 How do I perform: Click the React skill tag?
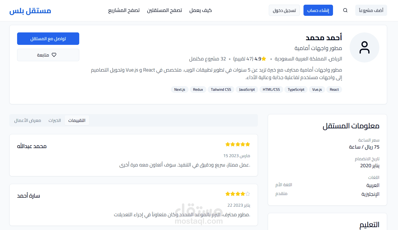coord(334,89)
